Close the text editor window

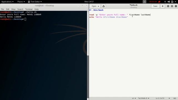pos(176,6)
